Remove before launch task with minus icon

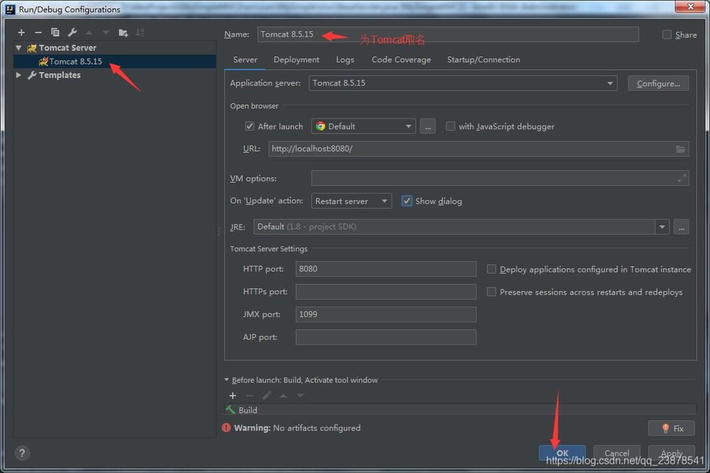click(x=250, y=396)
